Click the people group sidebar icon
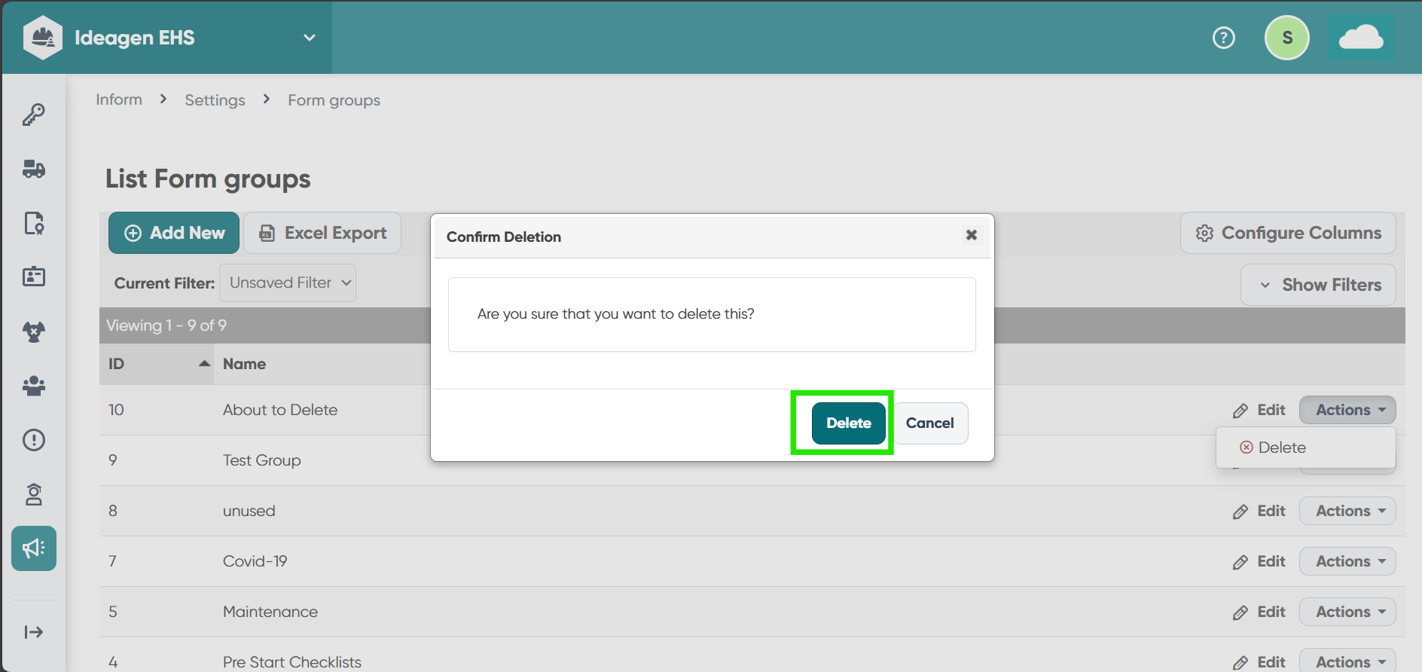The width and height of the screenshot is (1422, 672). pyautogui.click(x=34, y=386)
